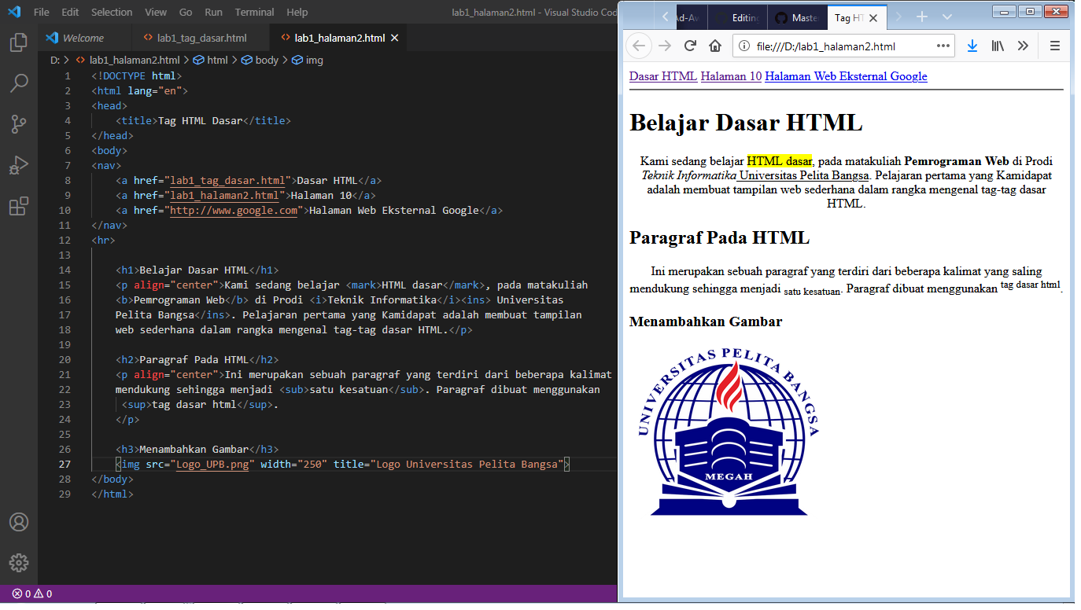Open the Firefox hamburger application menu
This screenshot has width=1081, height=610.
click(x=1055, y=46)
